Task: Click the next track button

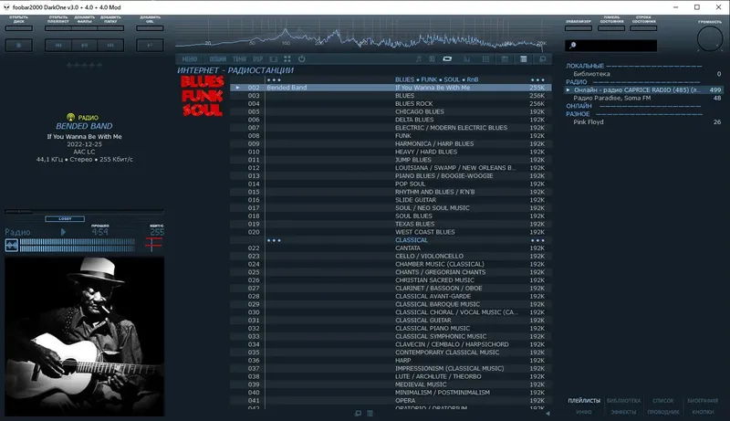Action: (110, 45)
